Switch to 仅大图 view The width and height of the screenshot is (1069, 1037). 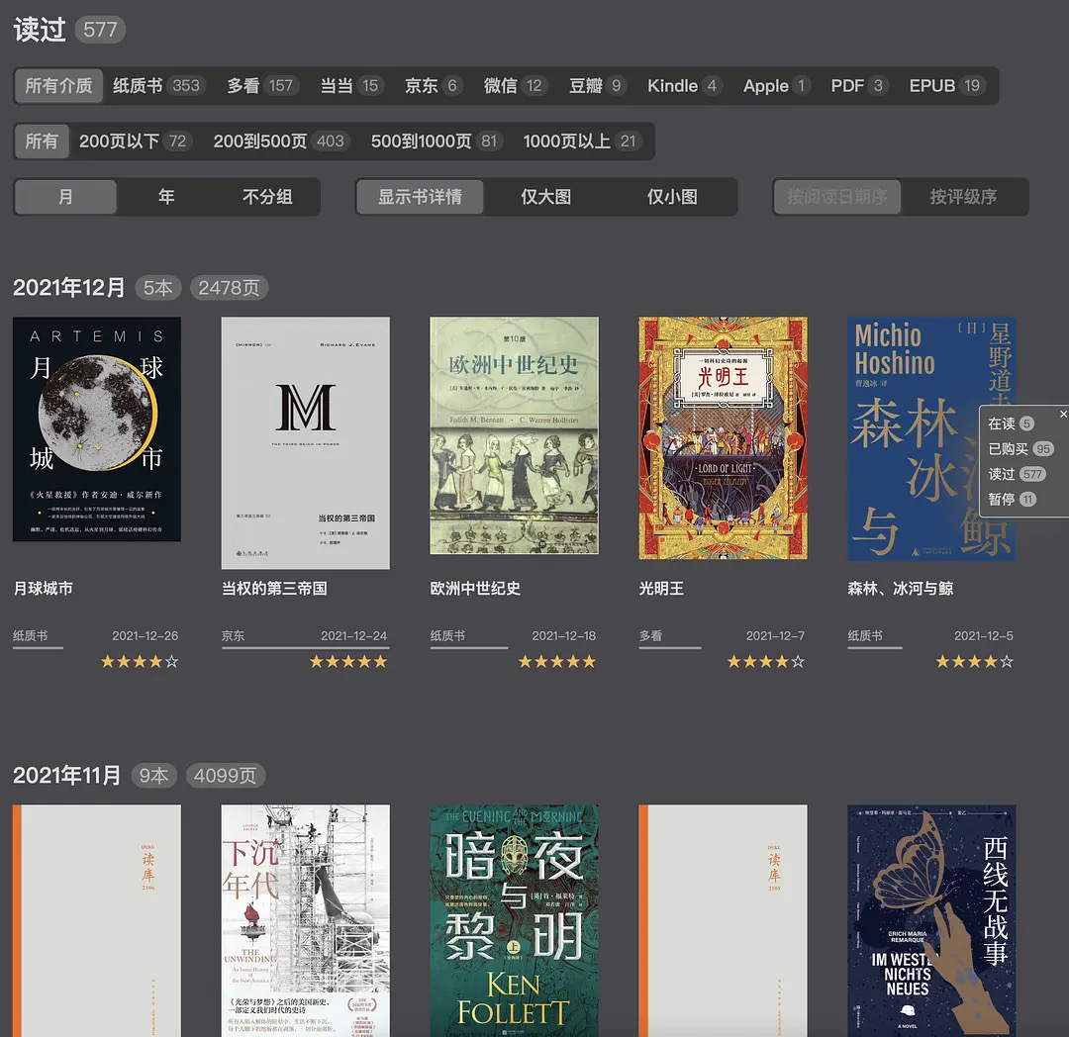[x=546, y=197]
